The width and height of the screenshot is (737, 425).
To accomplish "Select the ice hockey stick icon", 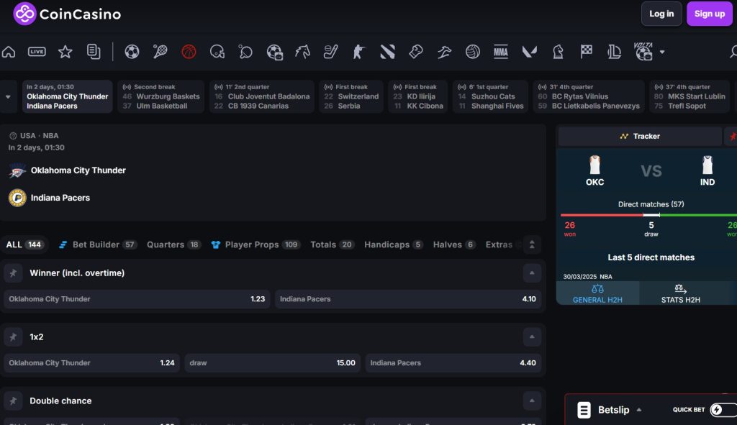I will pos(331,52).
